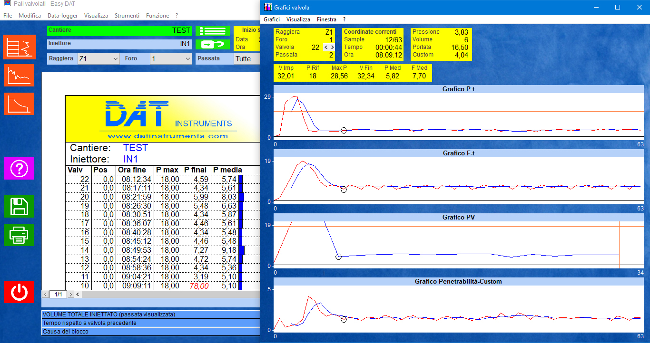Open the injection data table view icon
This screenshot has width=650, height=343.
[19, 47]
